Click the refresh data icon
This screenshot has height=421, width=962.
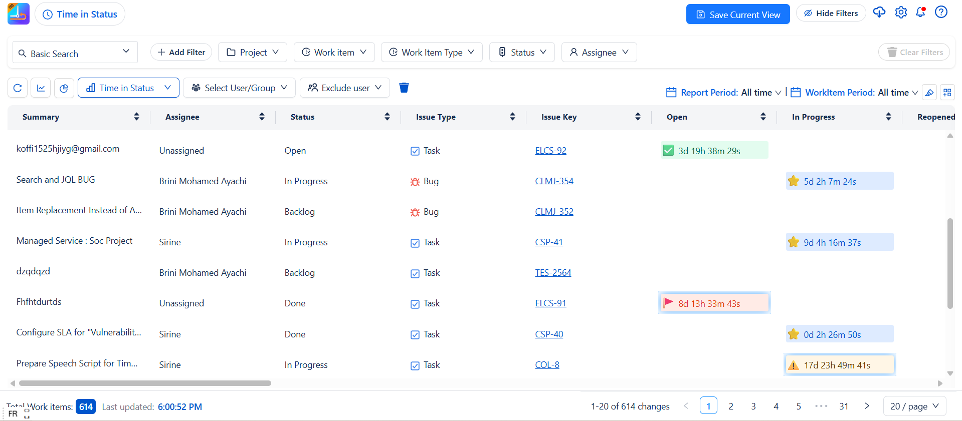coord(18,88)
